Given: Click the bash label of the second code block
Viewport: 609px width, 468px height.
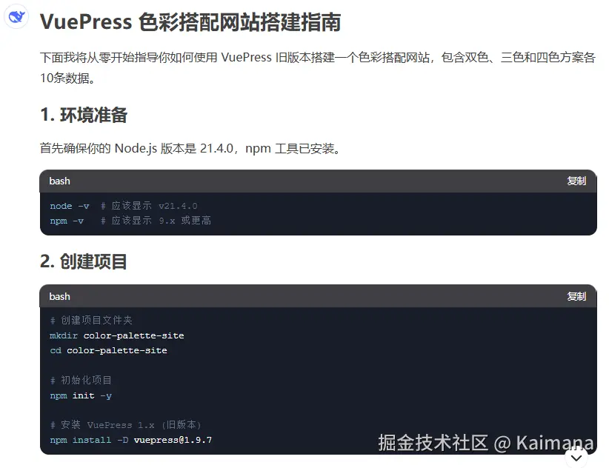Looking at the screenshot, I should coord(59,296).
